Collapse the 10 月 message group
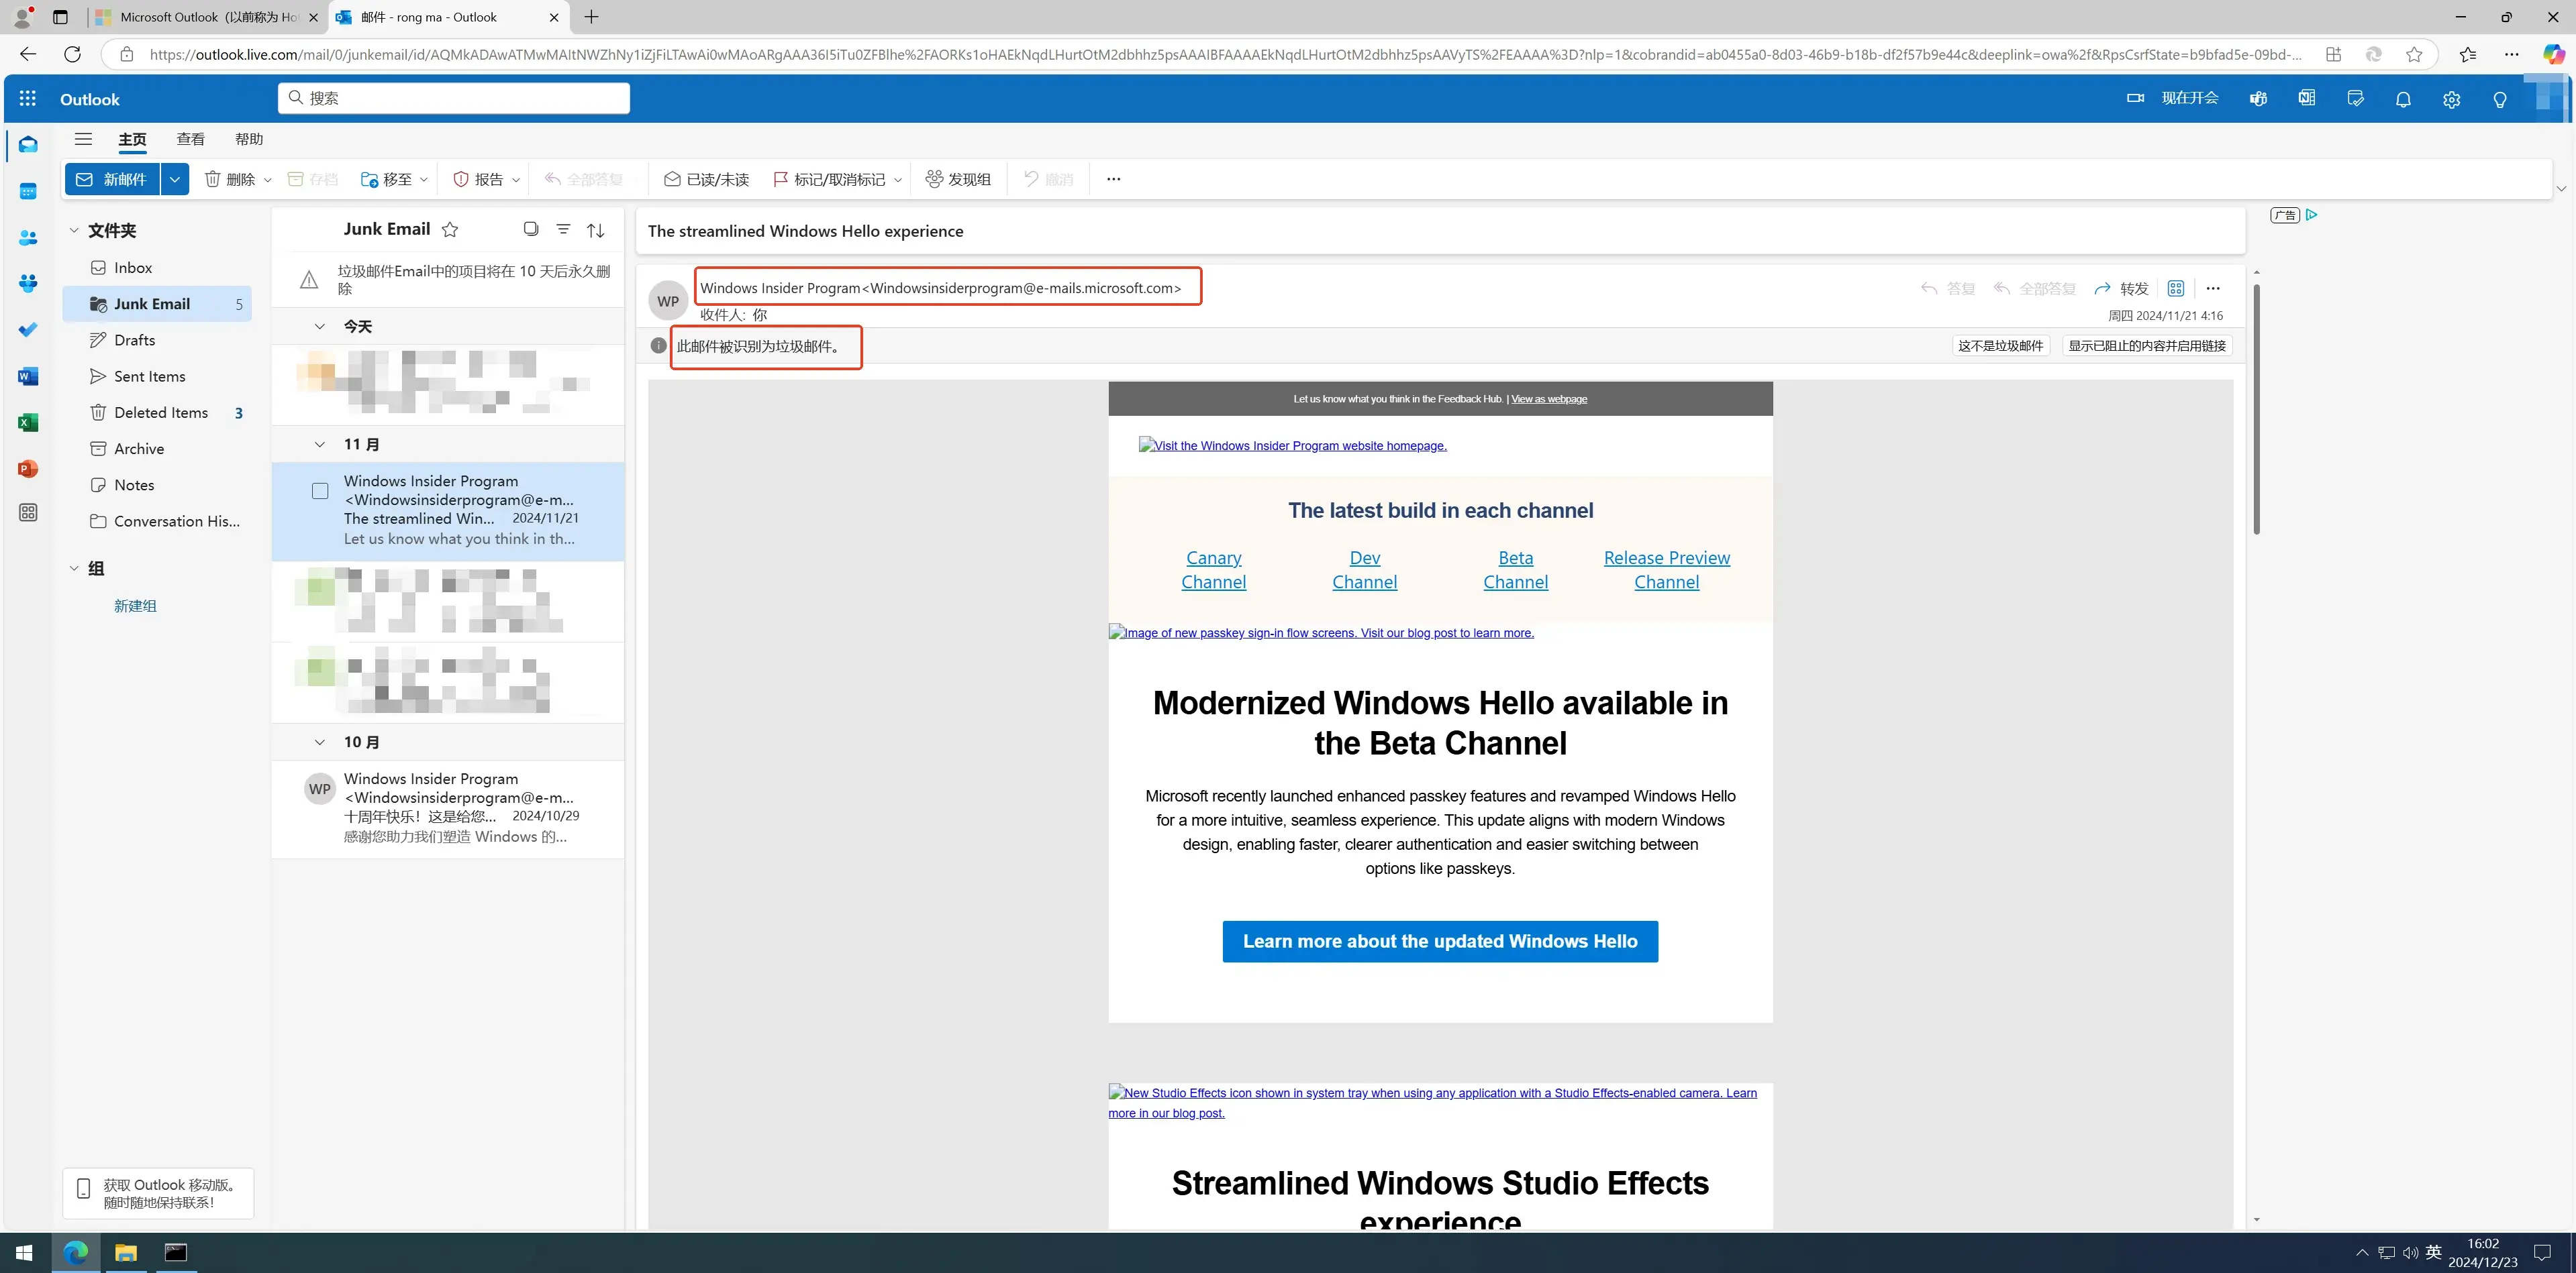 click(319, 741)
